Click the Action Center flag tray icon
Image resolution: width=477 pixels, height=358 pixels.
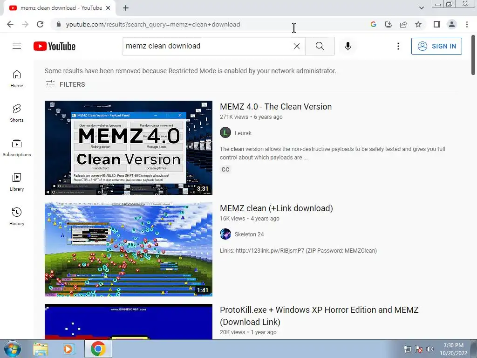pos(419,349)
